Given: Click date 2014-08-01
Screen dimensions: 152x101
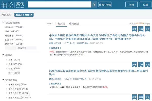Looking at the screenshot, I should click(x=95, y=79).
